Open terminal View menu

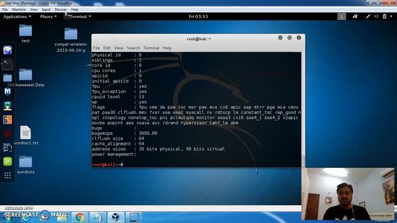[118, 48]
